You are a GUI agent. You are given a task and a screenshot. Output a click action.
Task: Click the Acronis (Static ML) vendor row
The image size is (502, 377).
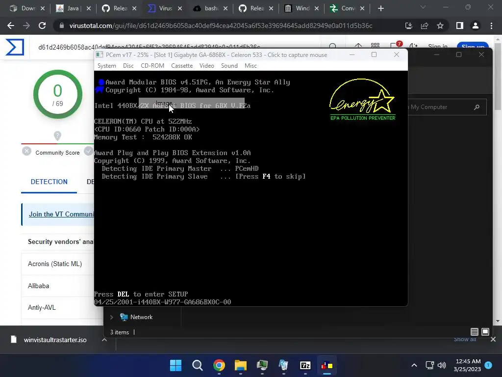click(x=58, y=264)
